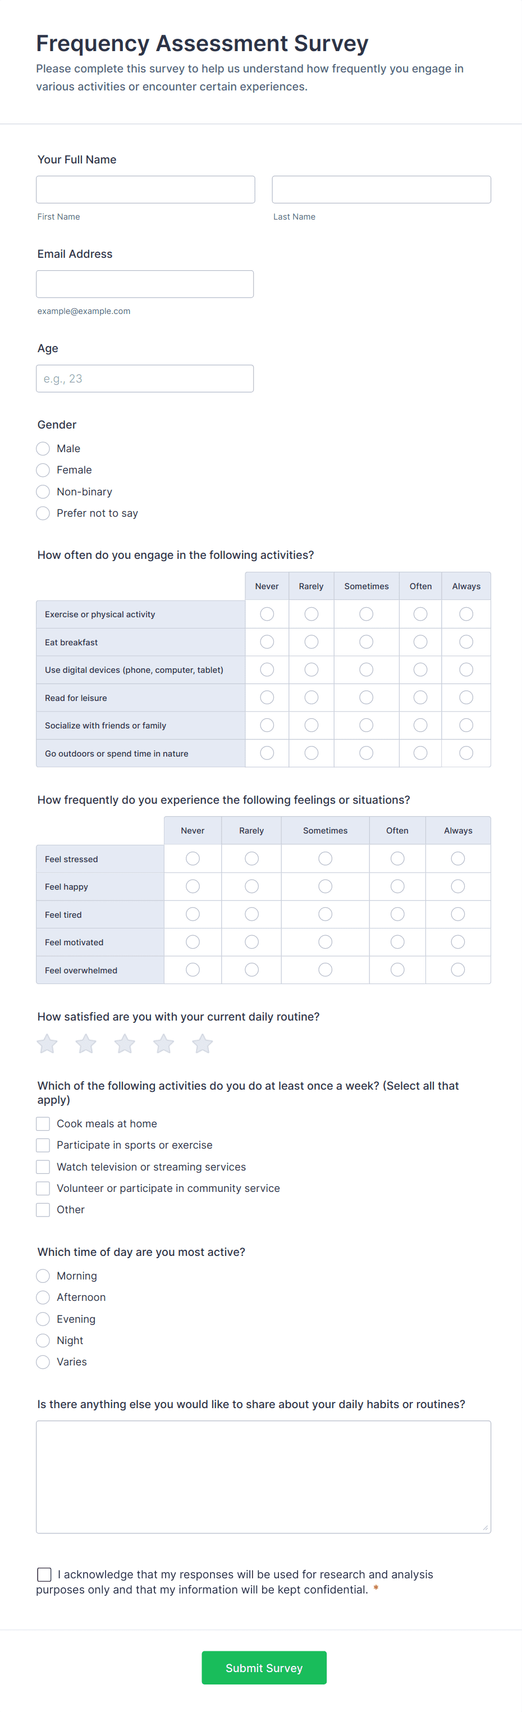Focus the First Name field
The image size is (522, 1712).
tap(145, 189)
